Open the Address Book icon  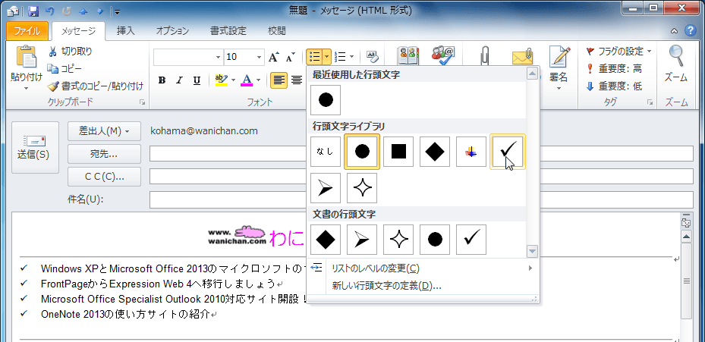coord(408,56)
